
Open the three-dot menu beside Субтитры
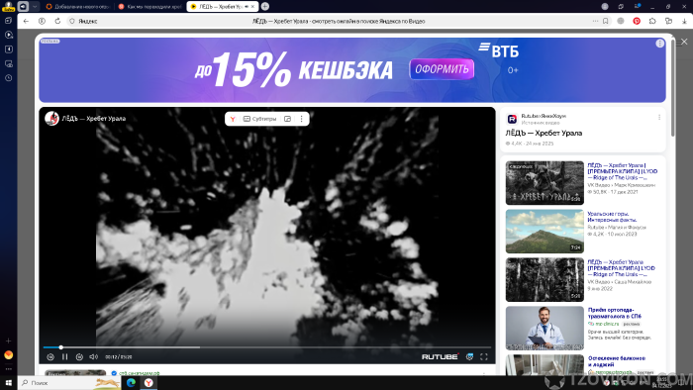(x=301, y=119)
